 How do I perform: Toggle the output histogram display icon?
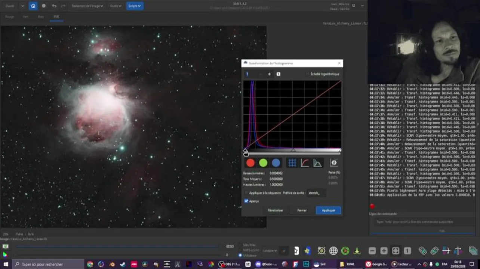coord(317,163)
